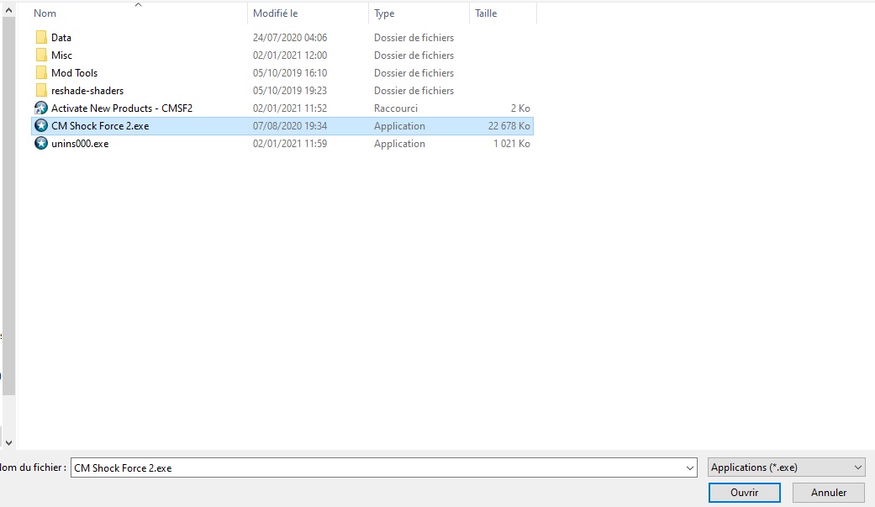Click the "Raccourci" type cell
The image size is (875, 507).
coord(396,108)
